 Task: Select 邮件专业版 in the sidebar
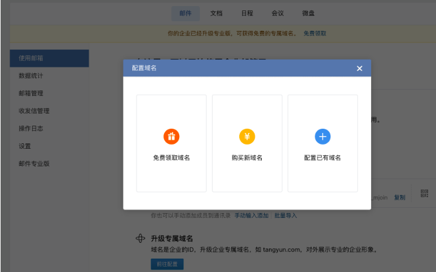[34, 164]
